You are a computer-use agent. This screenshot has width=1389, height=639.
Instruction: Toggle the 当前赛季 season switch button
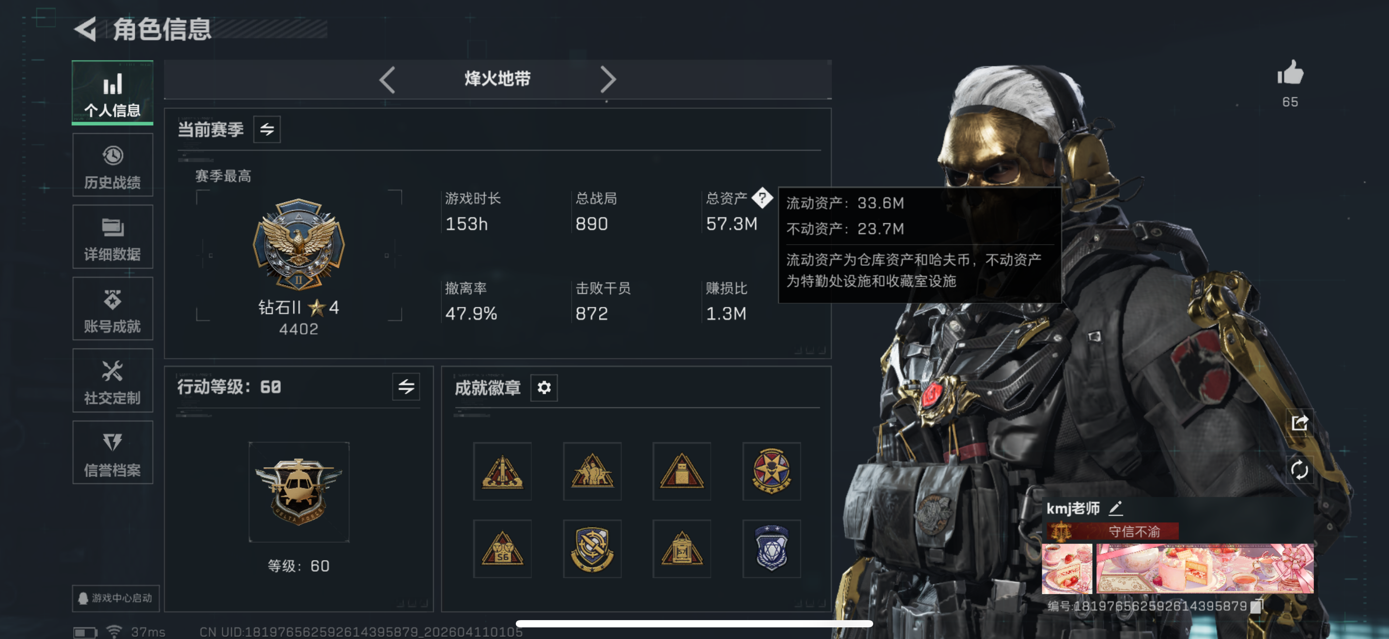(267, 129)
